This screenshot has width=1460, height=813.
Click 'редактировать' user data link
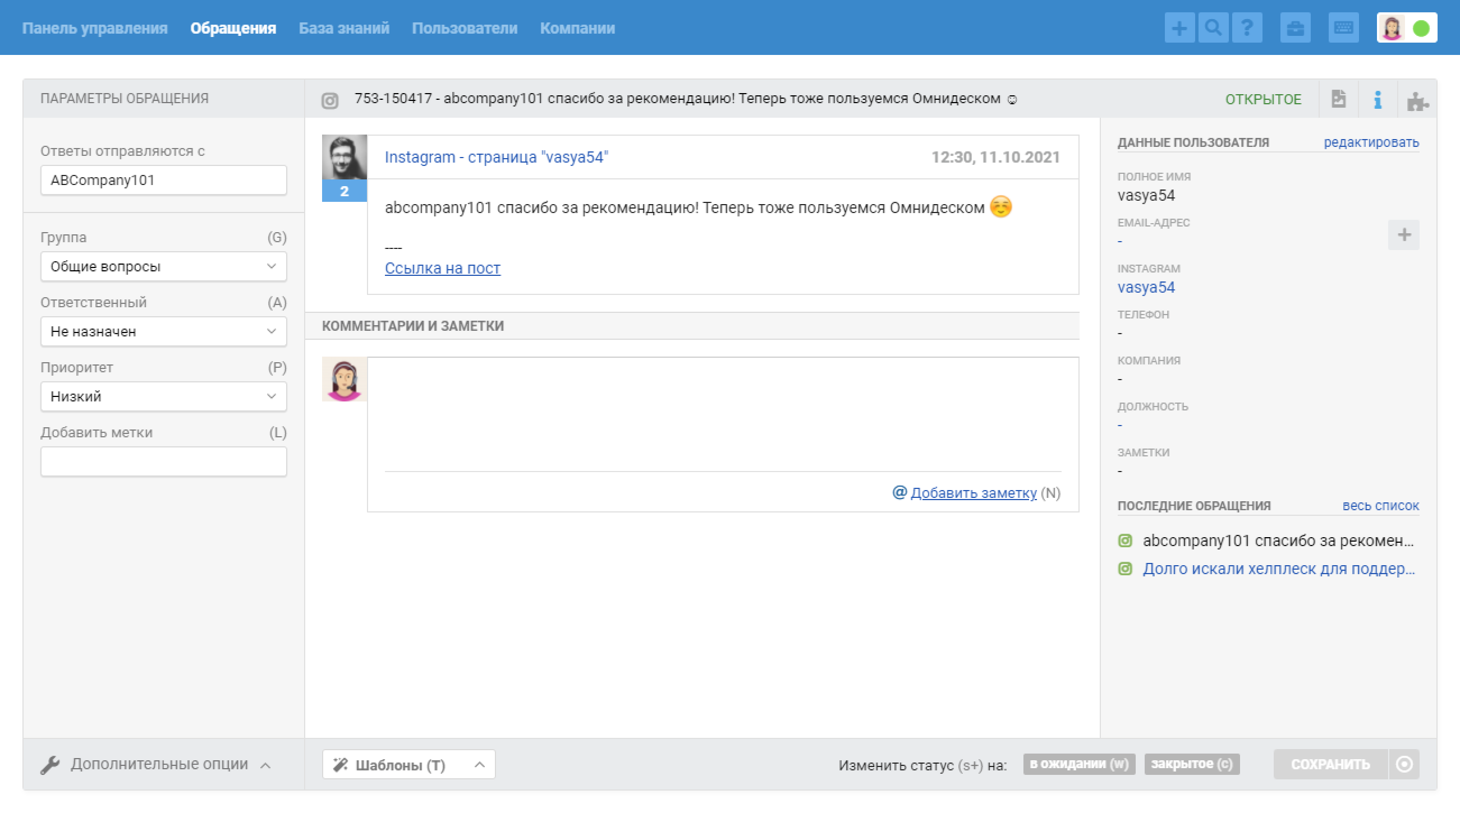pyautogui.click(x=1371, y=142)
